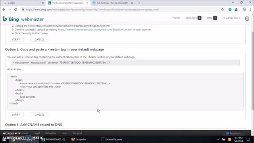
Task: Close the Google tab
Action: click(x=43, y=3)
